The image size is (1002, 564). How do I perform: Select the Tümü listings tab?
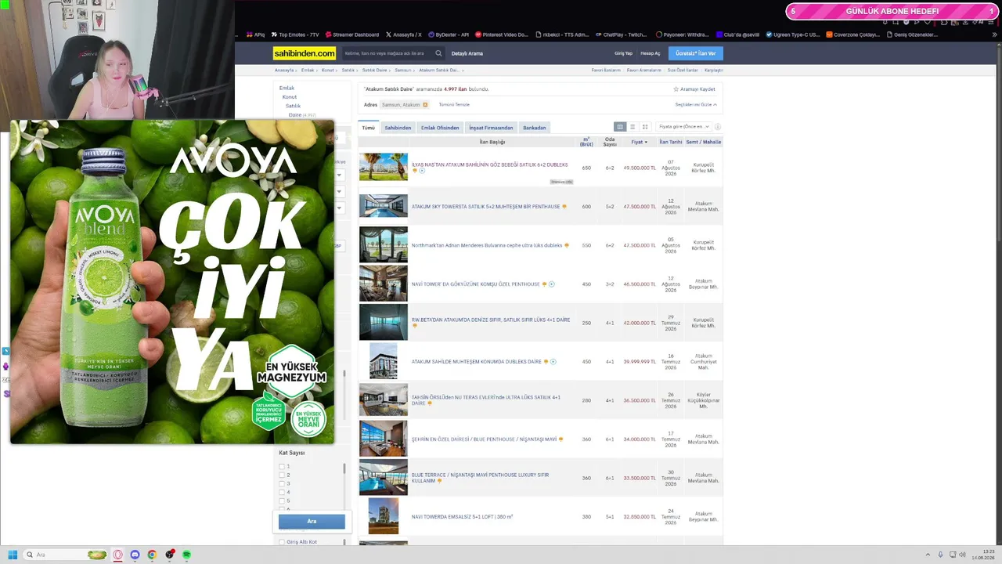tap(368, 128)
